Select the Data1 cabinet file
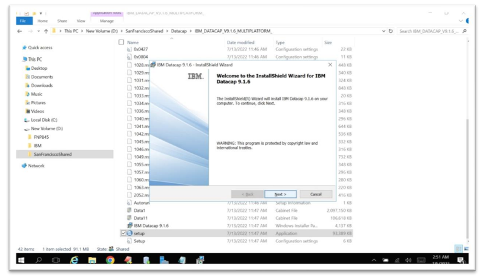Image resolution: width=481 pixels, height=277 pixels. pyautogui.click(x=236, y=210)
